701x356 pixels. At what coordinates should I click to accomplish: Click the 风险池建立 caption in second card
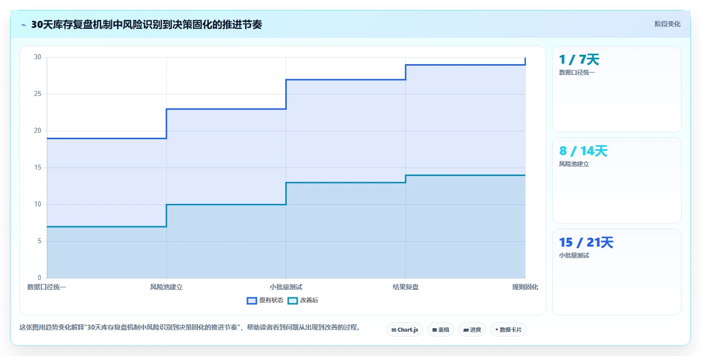(574, 164)
